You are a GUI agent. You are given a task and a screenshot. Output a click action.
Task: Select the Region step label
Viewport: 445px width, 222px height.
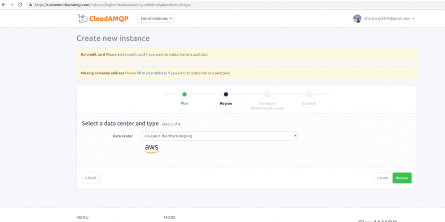click(226, 103)
